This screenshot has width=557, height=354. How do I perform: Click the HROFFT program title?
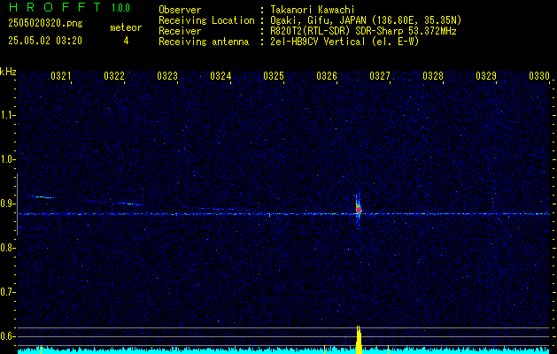(x=55, y=7)
